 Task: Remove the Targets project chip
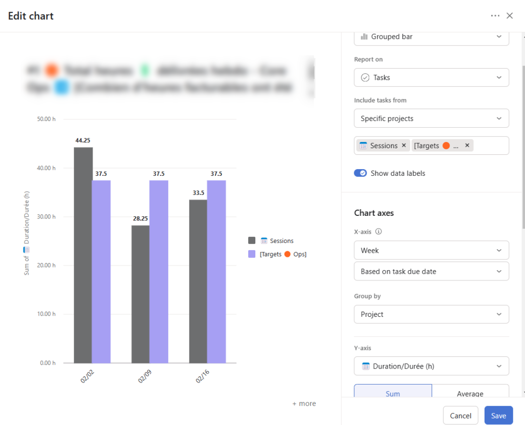tap(467, 146)
